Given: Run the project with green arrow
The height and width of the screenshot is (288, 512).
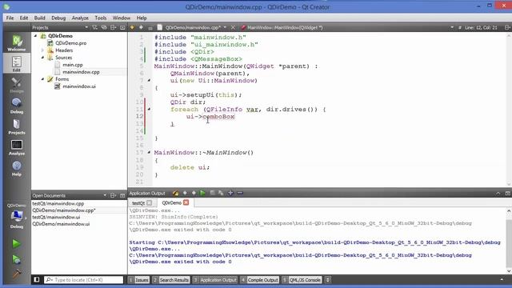Looking at the screenshot, I should tap(16, 243).
